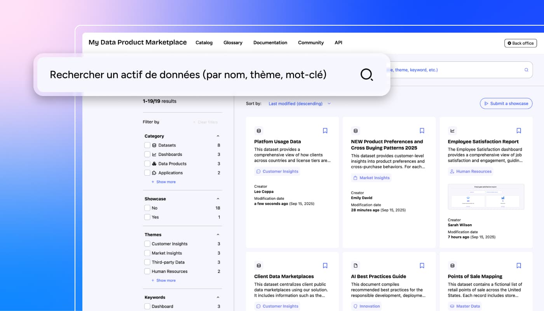Bookmark the AI Best Practices Guide card
Image resolution: width=544 pixels, height=311 pixels.
click(422, 266)
